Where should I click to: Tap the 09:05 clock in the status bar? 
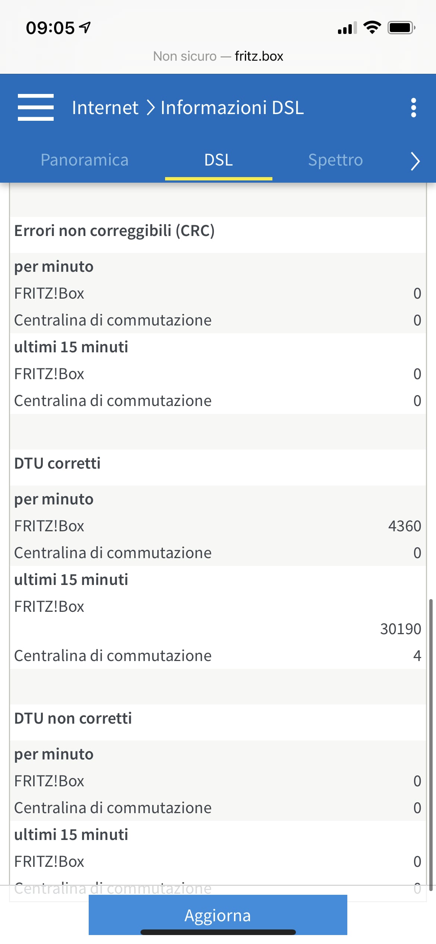(50, 28)
